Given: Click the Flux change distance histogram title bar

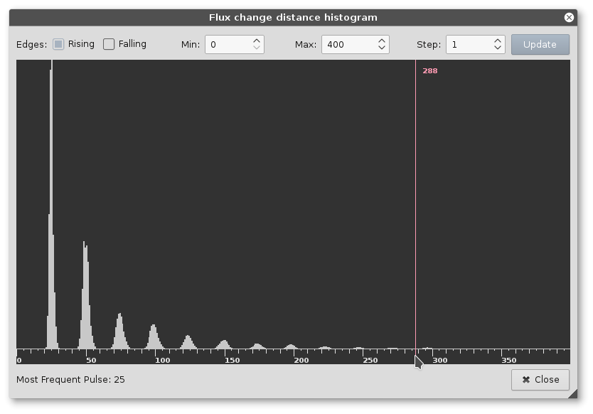Looking at the screenshot, I should point(293,18).
